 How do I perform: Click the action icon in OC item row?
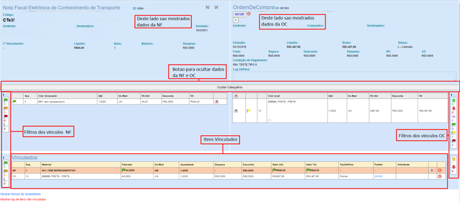236,111
